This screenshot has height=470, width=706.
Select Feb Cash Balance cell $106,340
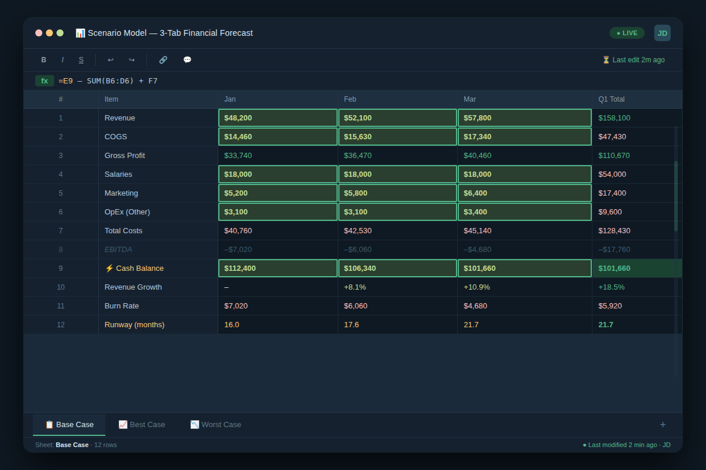pyautogui.click(x=398, y=268)
